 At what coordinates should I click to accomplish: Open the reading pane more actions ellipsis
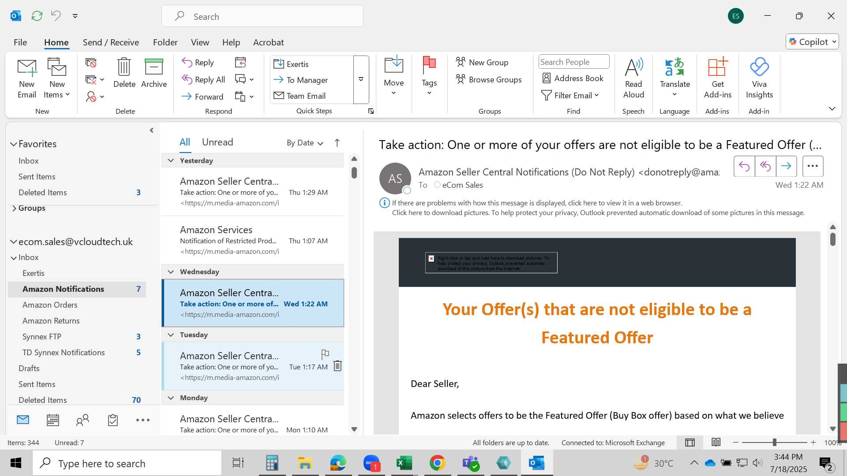click(x=813, y=166)
